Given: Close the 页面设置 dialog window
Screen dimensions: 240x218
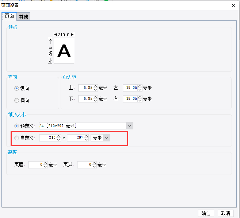Looking at the screenshot, I should (233, 6).
